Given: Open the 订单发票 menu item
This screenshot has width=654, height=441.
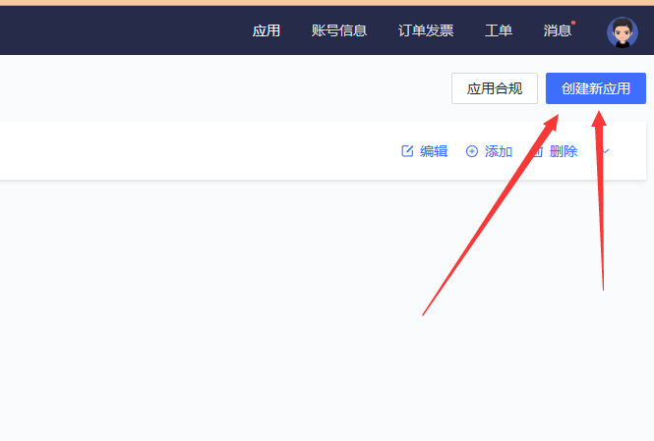Looking at the screenshot, I should [426, 30].
